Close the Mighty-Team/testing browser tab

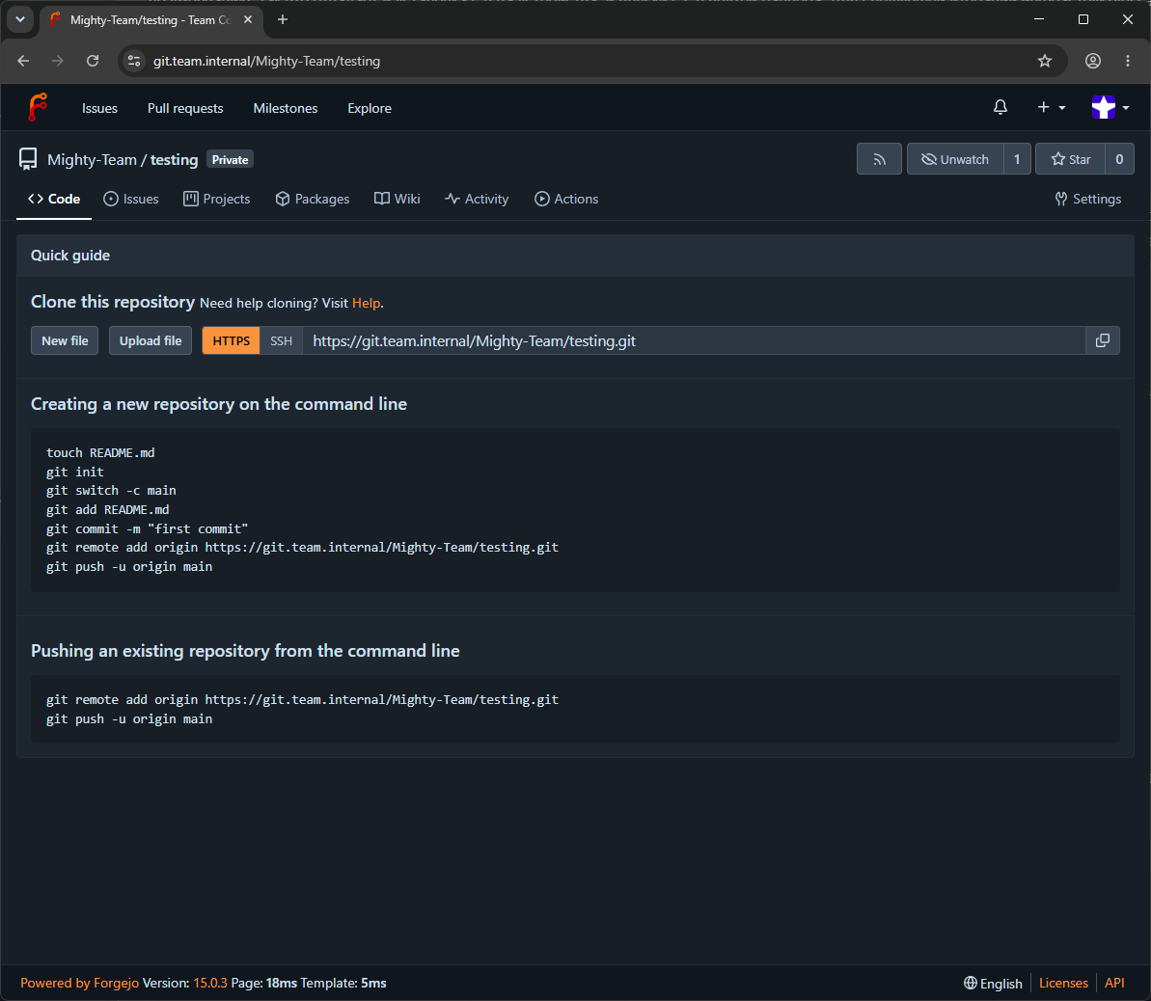pyautogui.click(x=248, y=20)
